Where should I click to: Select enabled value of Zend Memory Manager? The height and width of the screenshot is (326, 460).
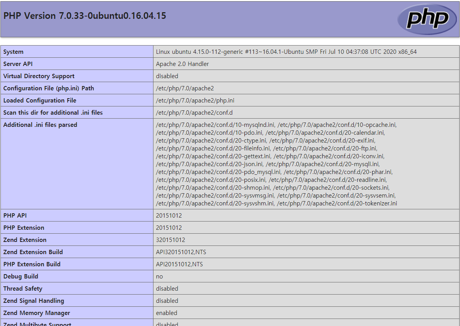166,313
